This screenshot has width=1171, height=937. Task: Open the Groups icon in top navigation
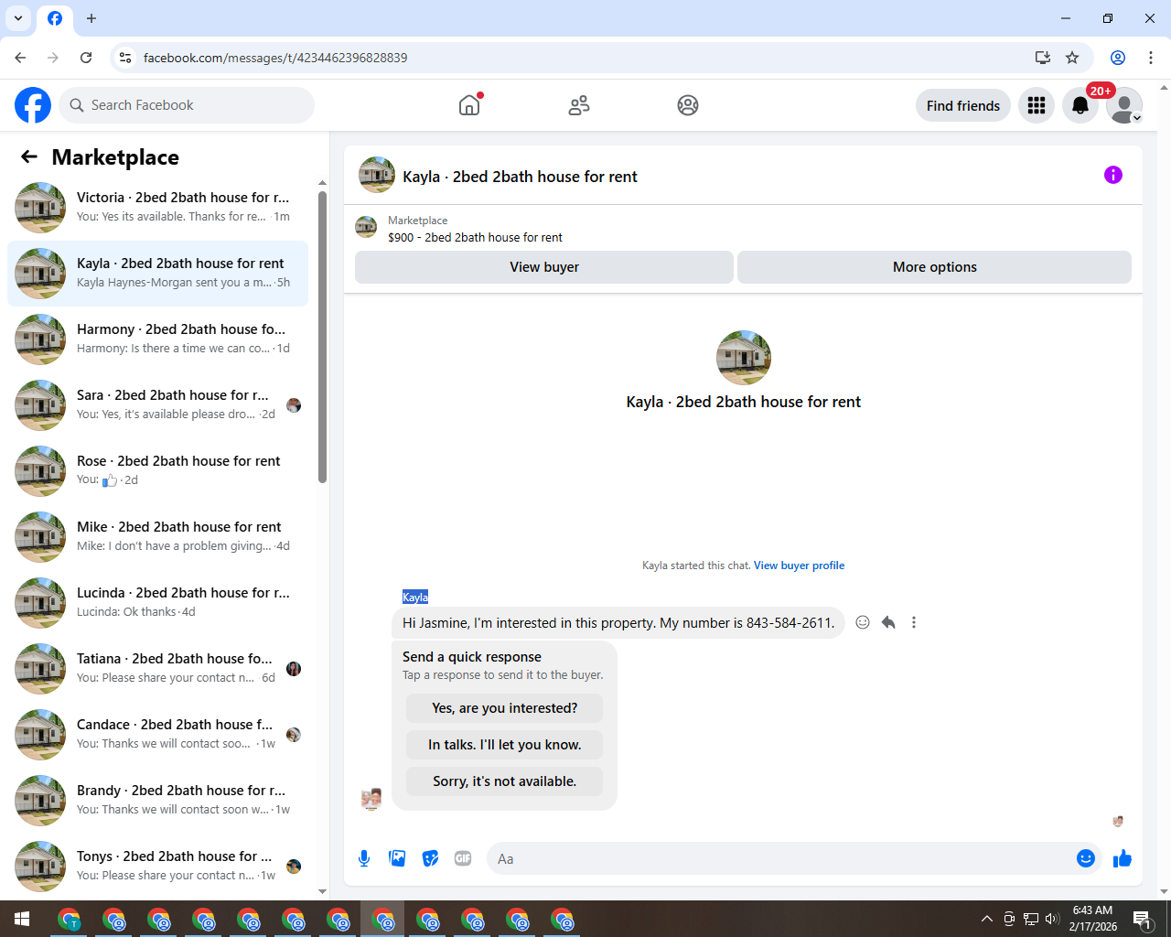tap(688, 105)
